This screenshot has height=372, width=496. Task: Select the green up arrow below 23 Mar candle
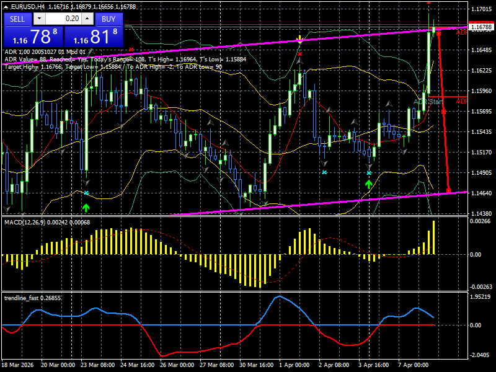coord(86,208)
